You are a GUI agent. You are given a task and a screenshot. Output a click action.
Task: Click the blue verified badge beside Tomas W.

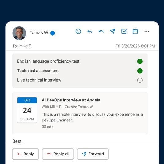tap(52, 33)
